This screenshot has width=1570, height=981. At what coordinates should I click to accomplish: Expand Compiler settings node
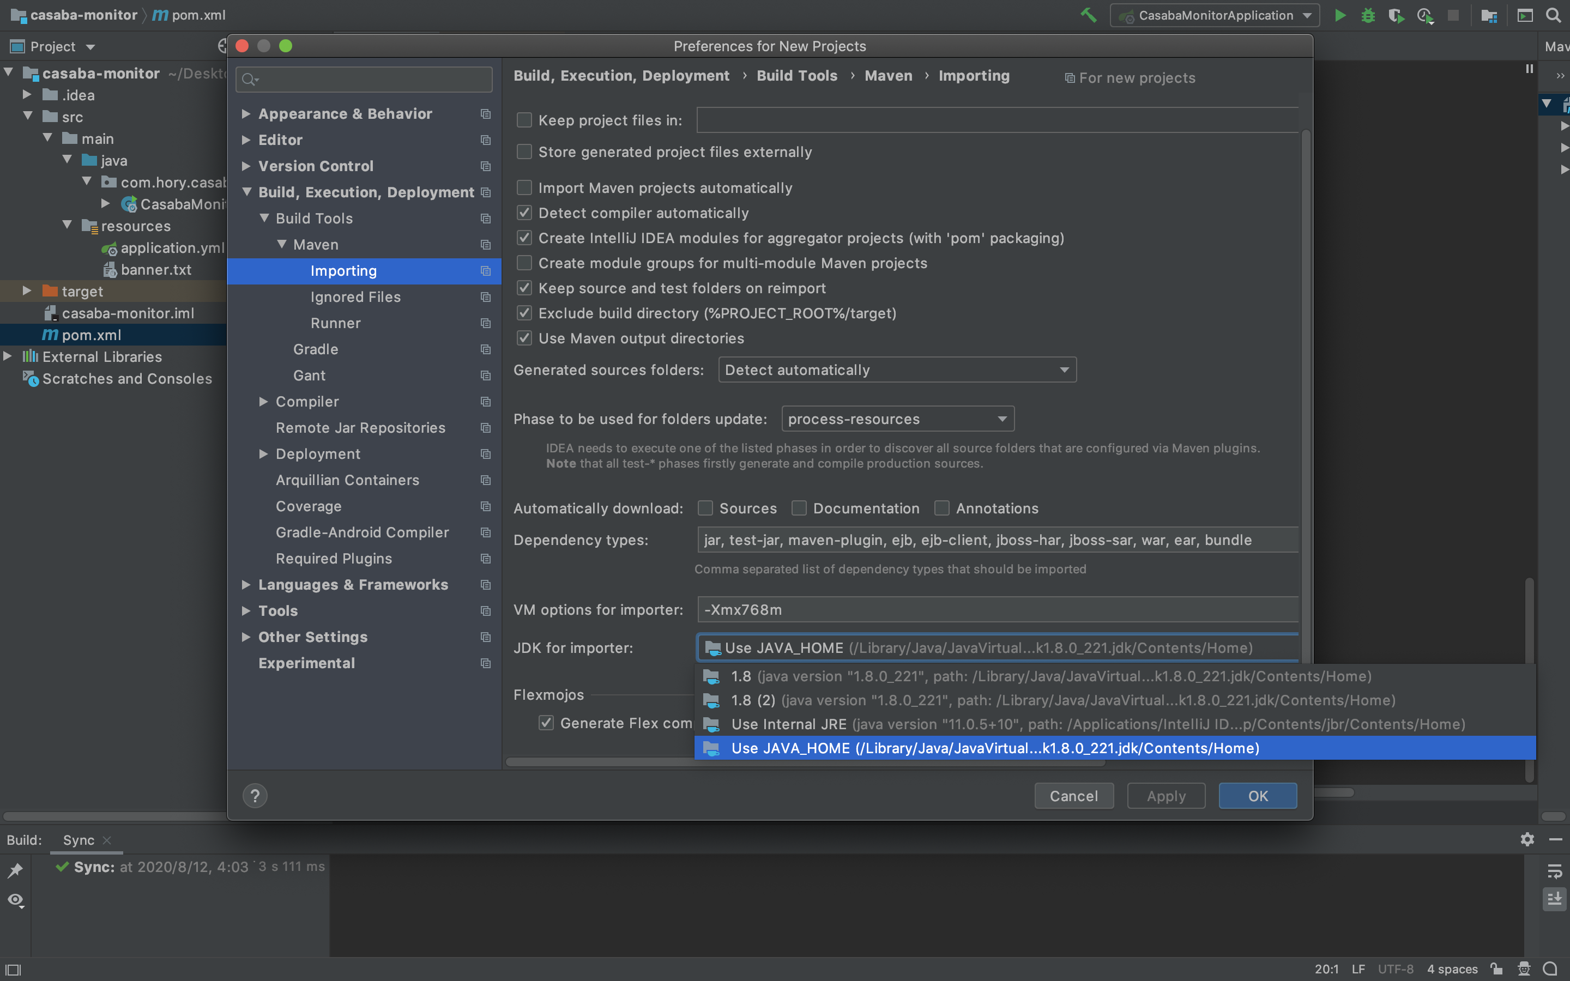[263, 402]
